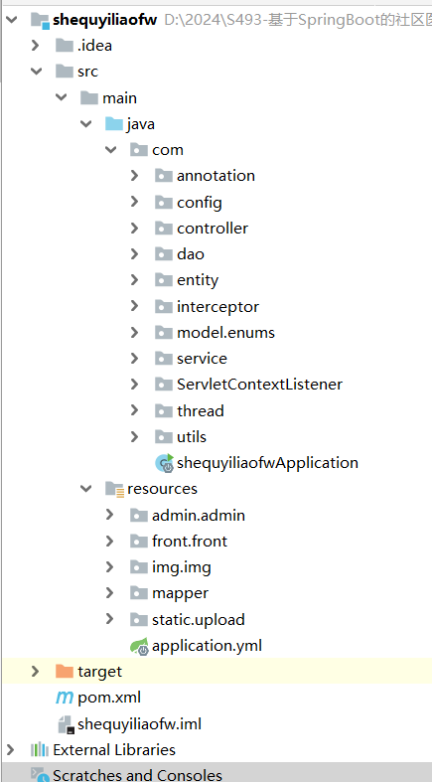Image resolution: width=432 pixels, height=782 pixels.
Task: Select the static.upload folder
Action: (199, 619)
